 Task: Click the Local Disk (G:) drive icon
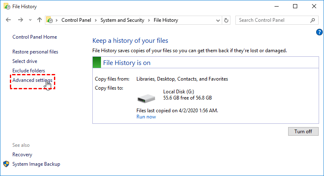pos(146,98)
